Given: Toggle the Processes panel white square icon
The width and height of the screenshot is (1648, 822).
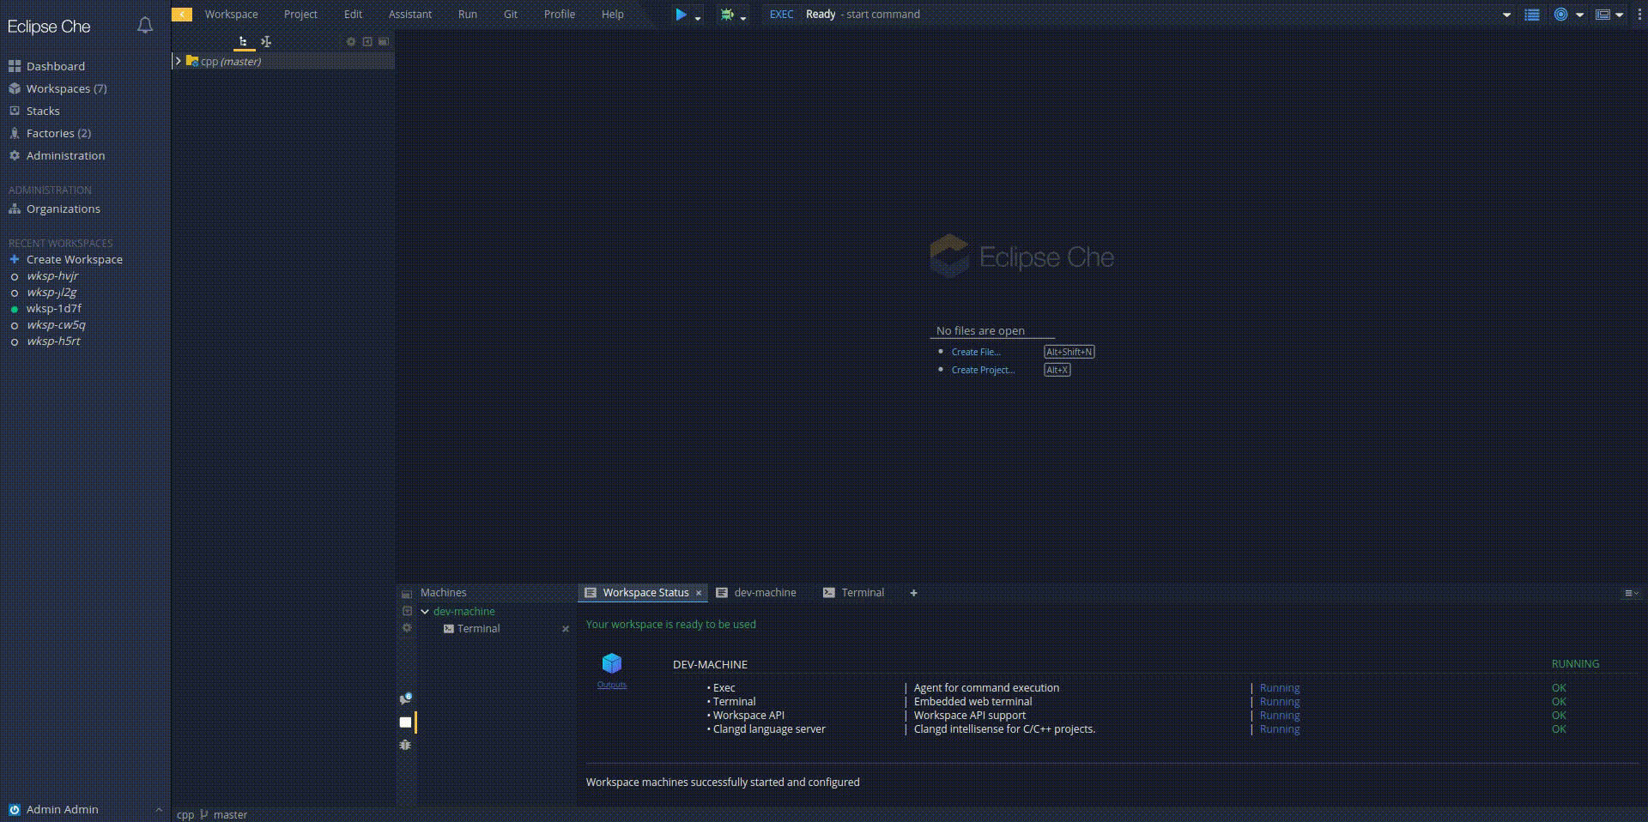Looking at the screenshot, I should [x=406, y=722].
